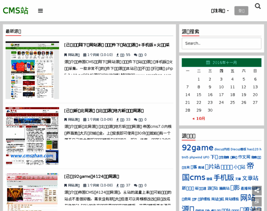Go to the CMS站 homepage logo
This screenshot has width=267, height=211.
pyautogui.click(x=15, y=11)
